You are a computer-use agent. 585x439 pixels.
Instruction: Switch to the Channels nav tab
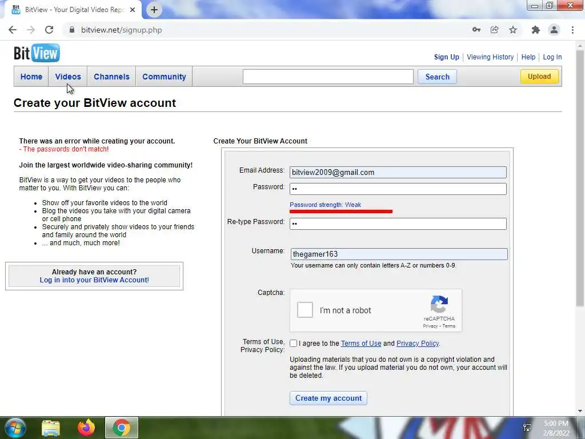(x=111, y=77)
